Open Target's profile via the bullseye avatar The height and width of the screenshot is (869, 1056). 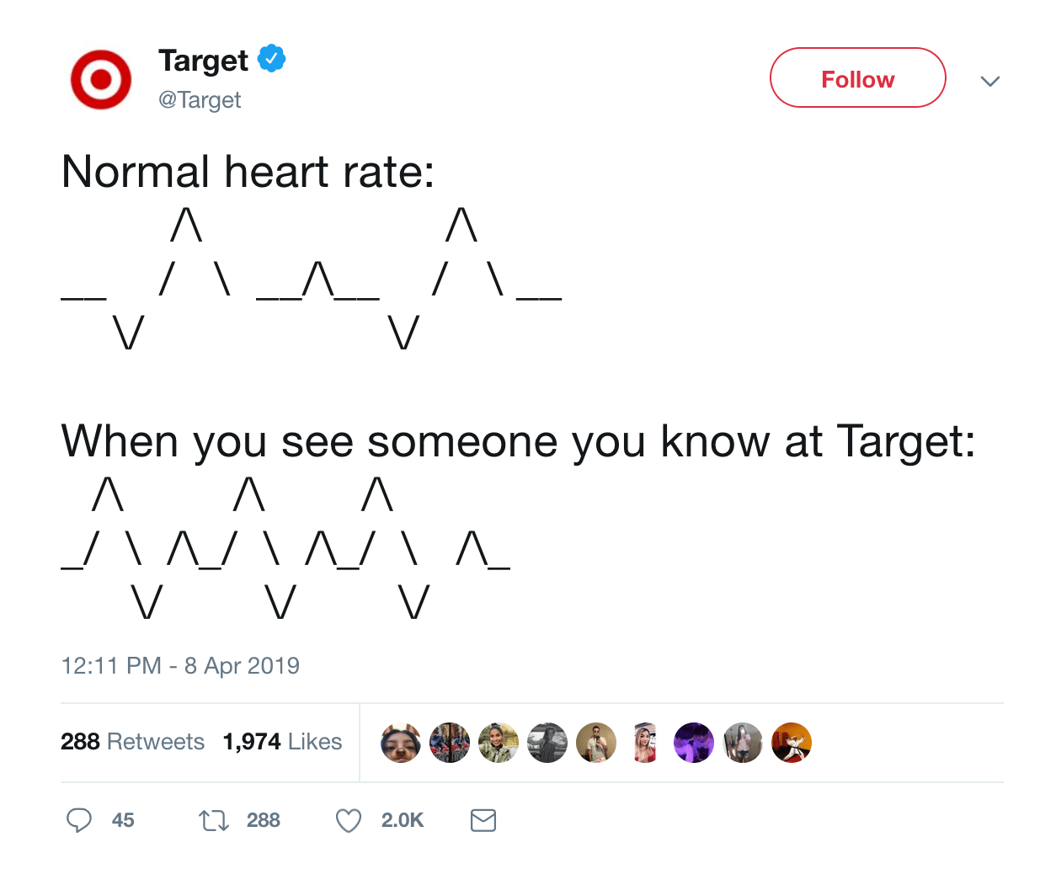[x=100, y=79]
